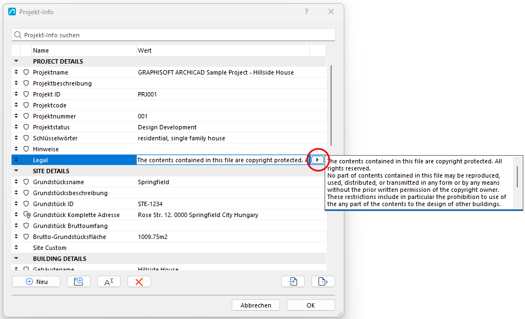This screenshot has width=525, height=319.
Task: Click the Projekt ID shield icon
Action: 26,94
